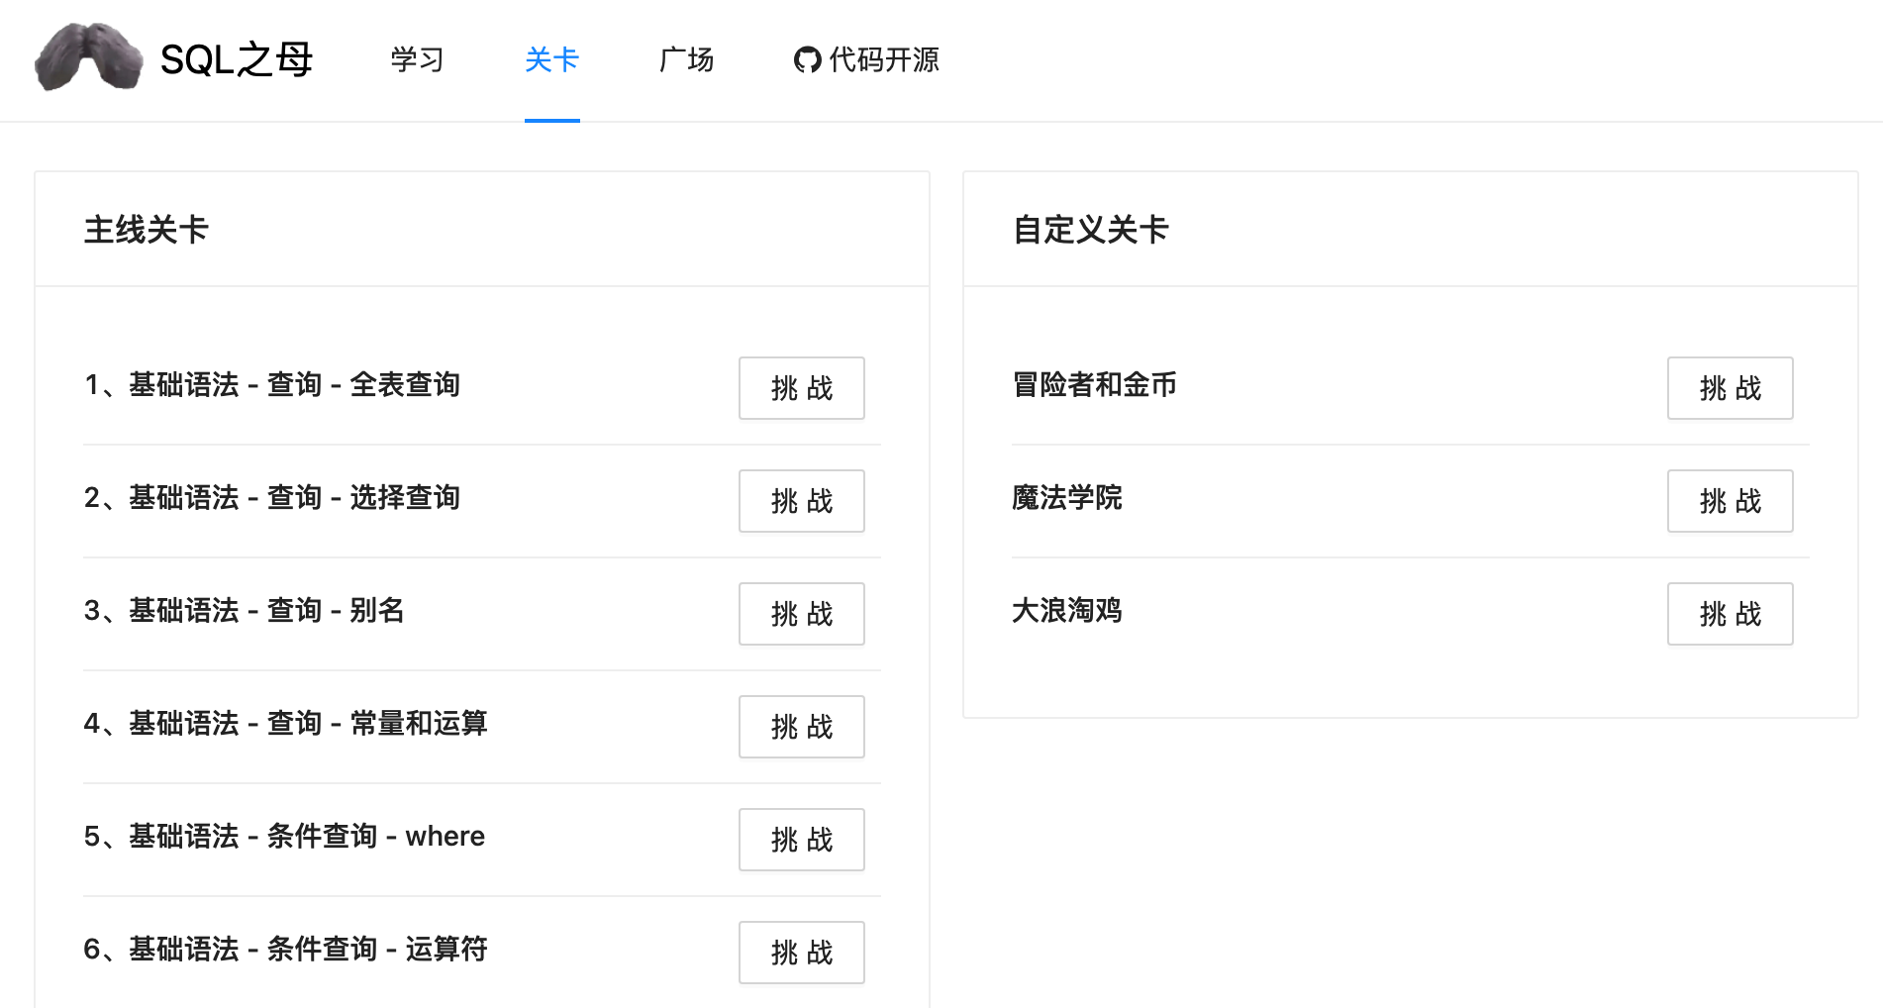The width and height of the screenshot is (1883, 1008).
Task: Challenge the 冒险者和金币 custom level
Action: coord(1730,388)
